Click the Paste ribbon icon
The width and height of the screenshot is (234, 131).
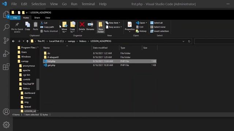[x=35, y=26]
